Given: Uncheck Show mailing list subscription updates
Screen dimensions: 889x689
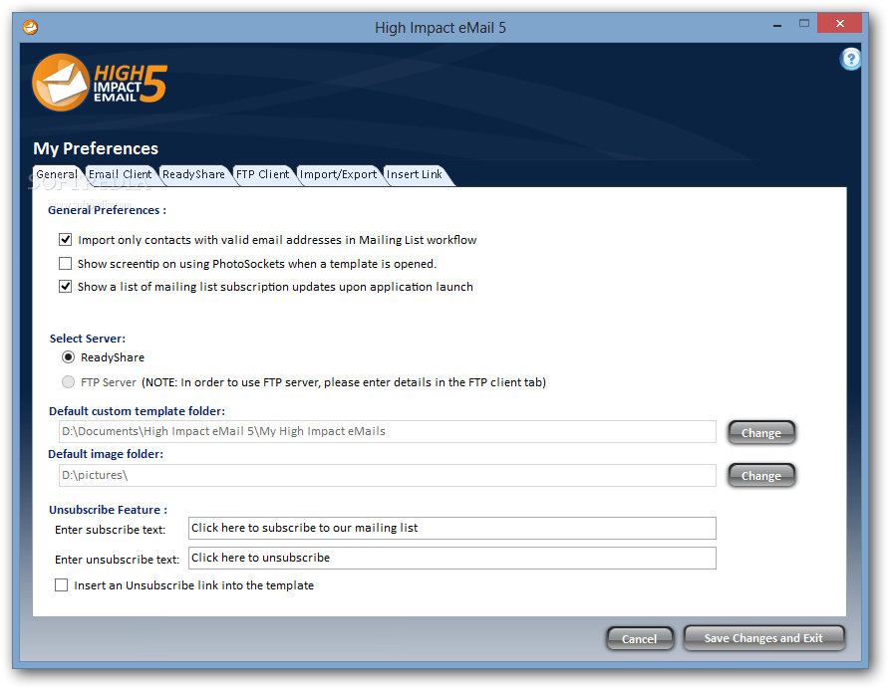Looking at the screenshot, I should [x=65, y=287].
